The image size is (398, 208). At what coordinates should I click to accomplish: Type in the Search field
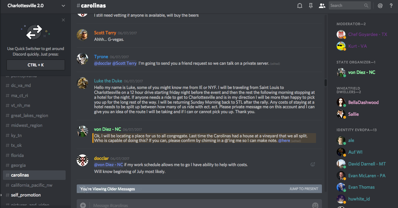(346, 6)
